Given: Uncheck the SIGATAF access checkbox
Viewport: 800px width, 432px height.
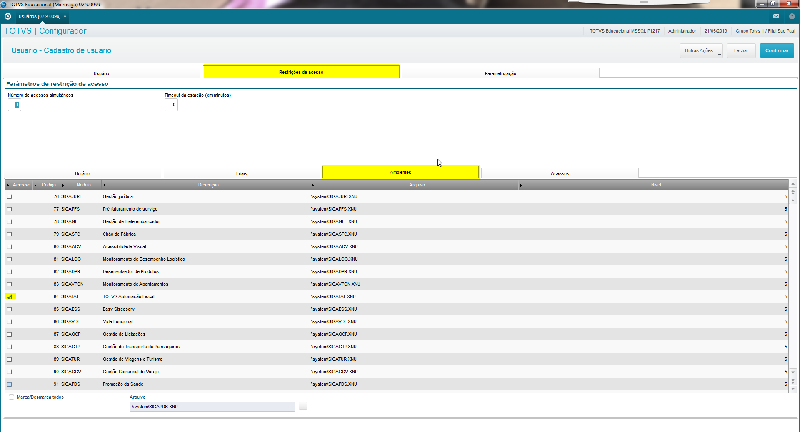Looking at the screenshot, I should (9, 296).
